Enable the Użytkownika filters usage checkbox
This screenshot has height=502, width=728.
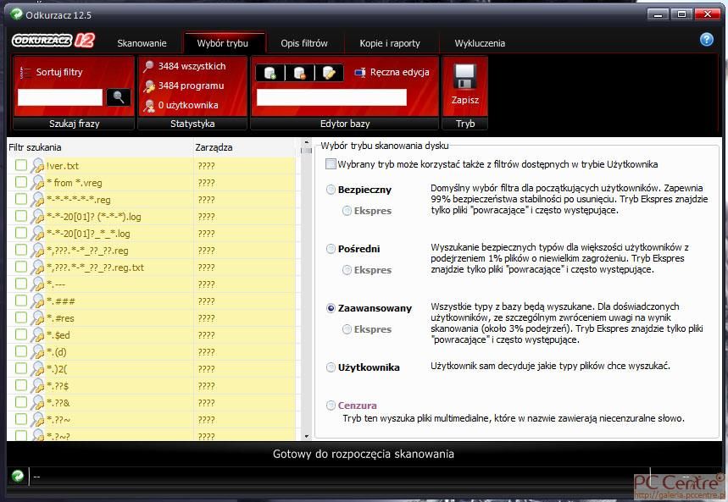point(331,164)
